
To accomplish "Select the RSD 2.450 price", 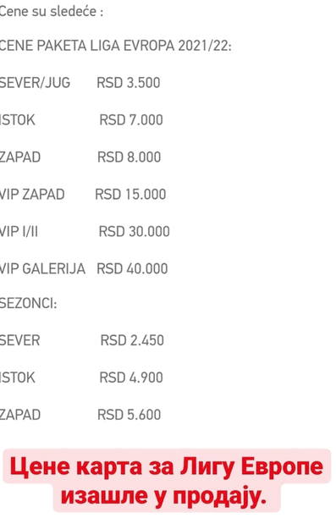I will pyautogui.click(x=132, y=340).
